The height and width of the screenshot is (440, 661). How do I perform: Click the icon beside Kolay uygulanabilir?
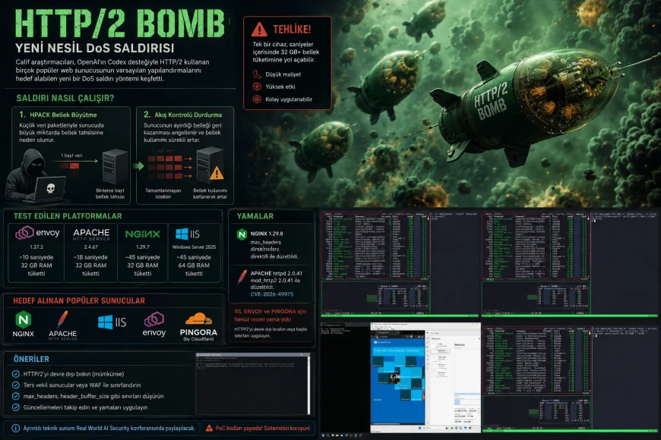click(x=257, y=99)
